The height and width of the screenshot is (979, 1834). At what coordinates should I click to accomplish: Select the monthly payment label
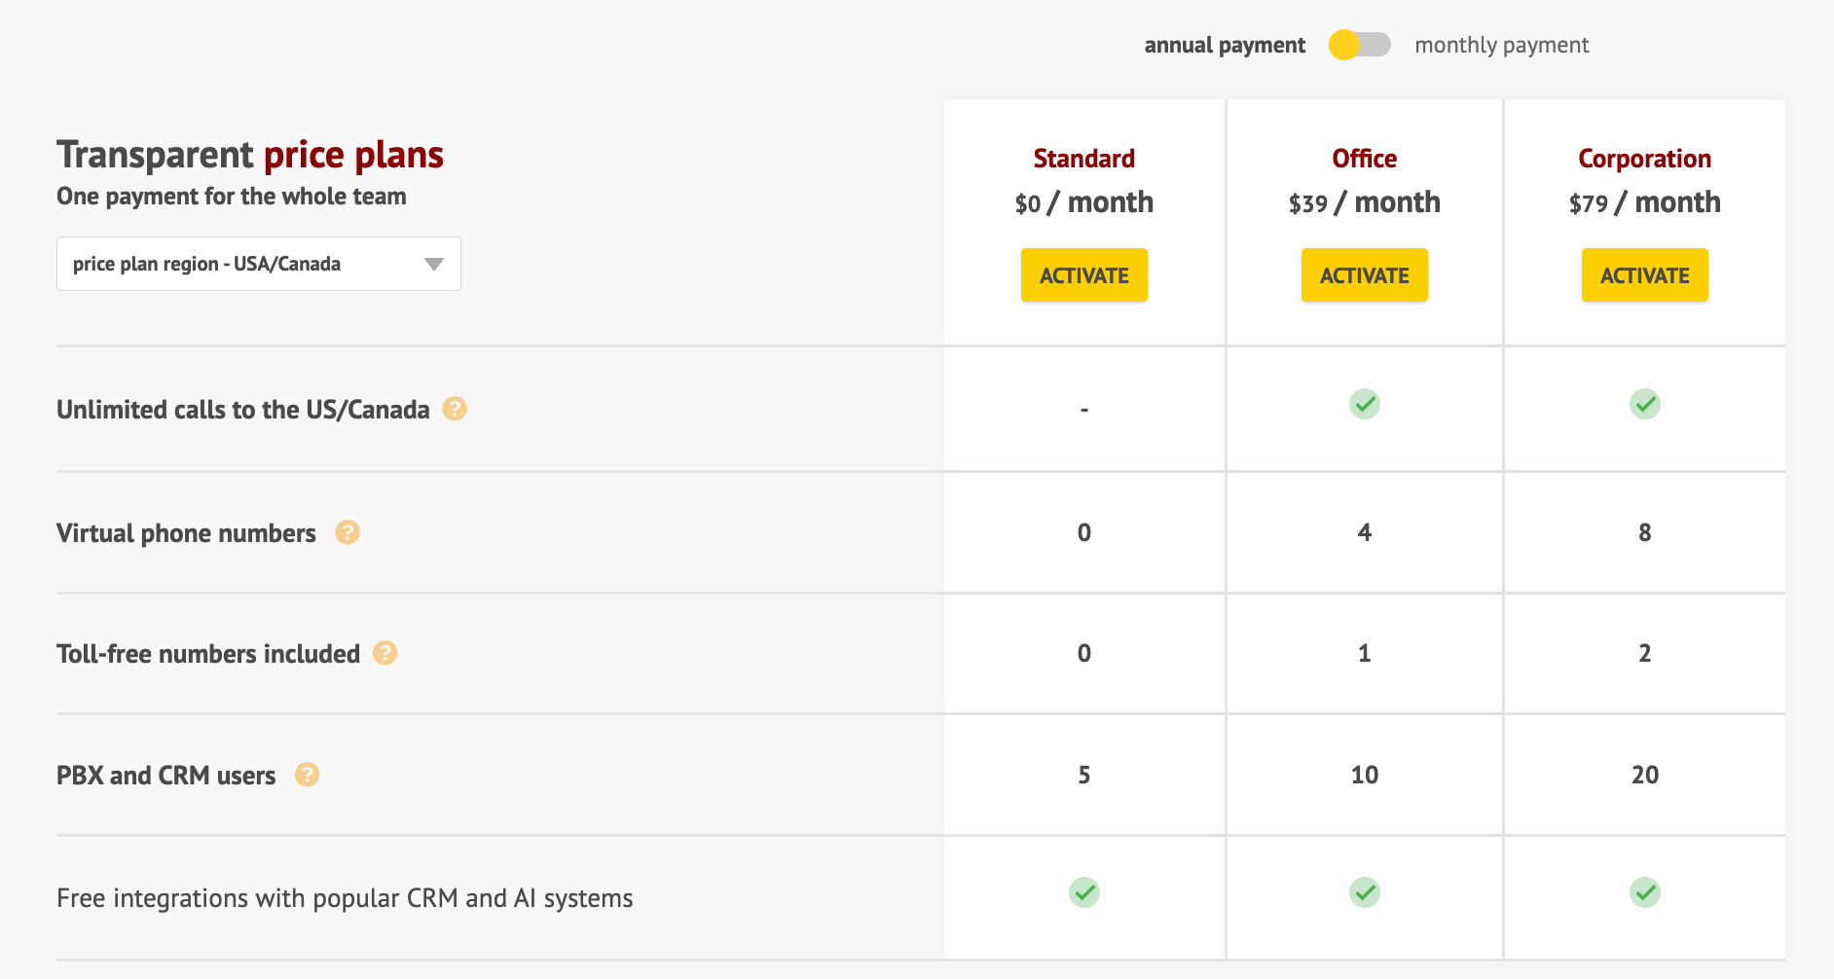pos(1502,44)
